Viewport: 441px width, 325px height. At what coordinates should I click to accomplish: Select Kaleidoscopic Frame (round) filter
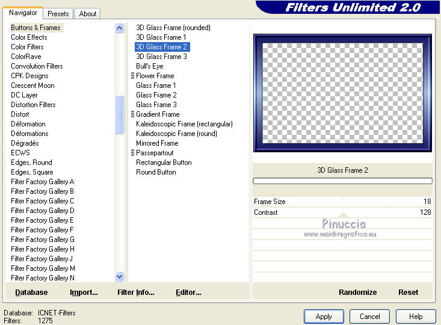(177, 134)
